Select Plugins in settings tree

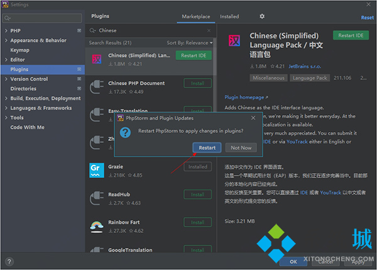pos(43,69)
